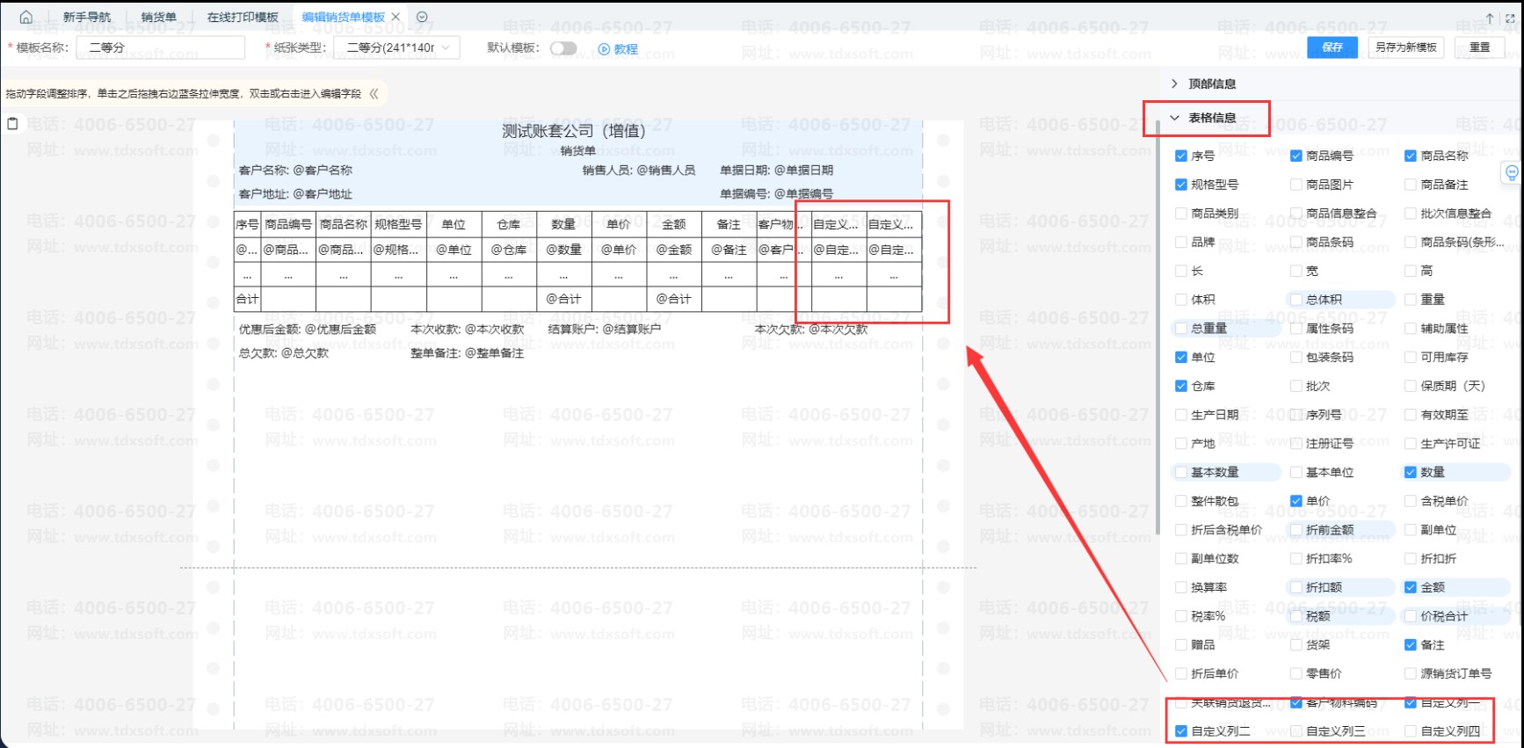Image resolution: width=1524 pixels, height=748 pixels.
Task: Switch to the 在线打印模板 tab
Action: coord(243,17)
